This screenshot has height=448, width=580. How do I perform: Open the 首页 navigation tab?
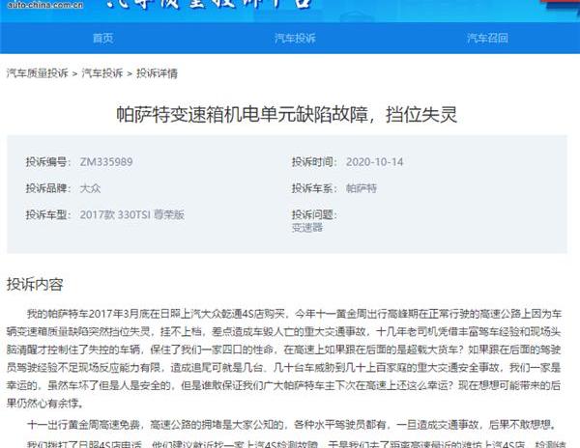click(102, 38)
